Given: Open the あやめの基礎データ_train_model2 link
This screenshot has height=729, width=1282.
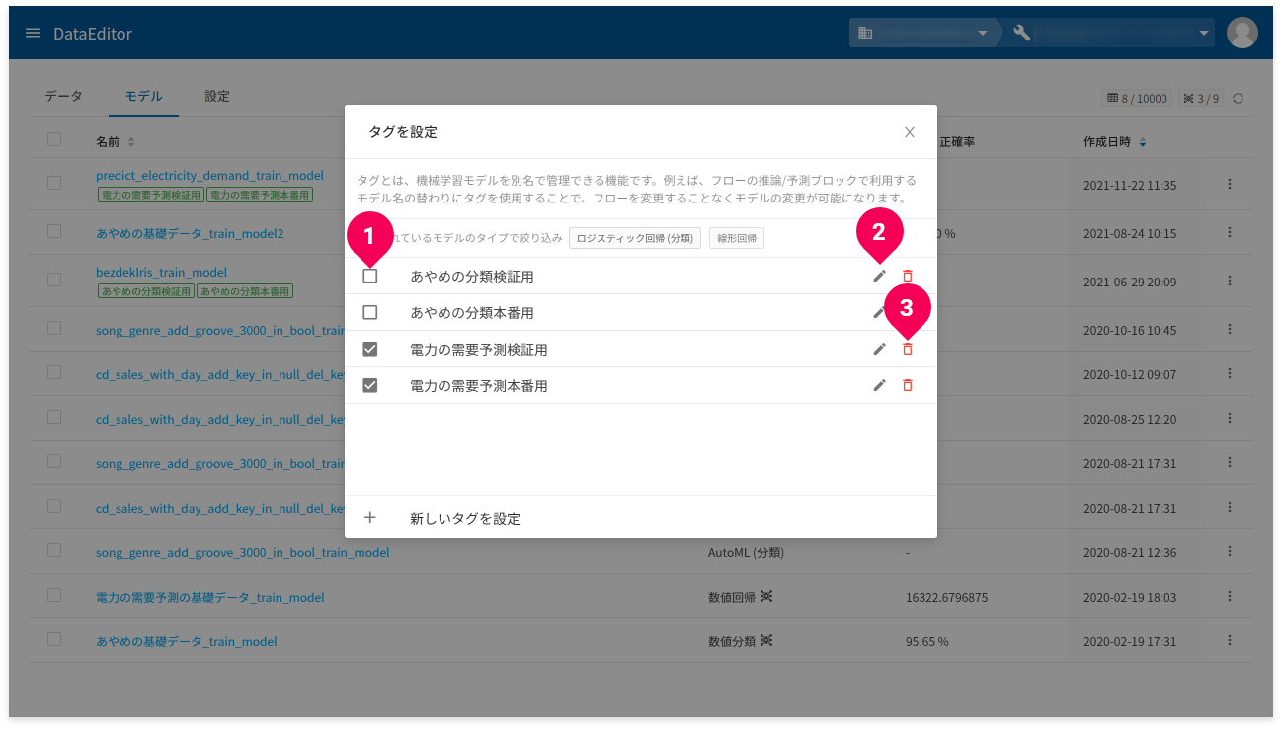Looking at the screenshot, I should click(190, 233).
